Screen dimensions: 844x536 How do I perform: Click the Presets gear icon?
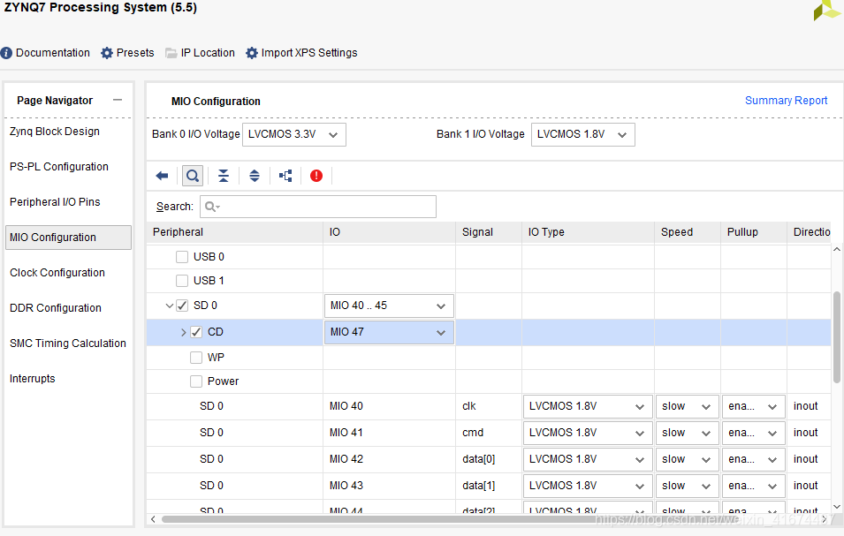click(107, 53)
